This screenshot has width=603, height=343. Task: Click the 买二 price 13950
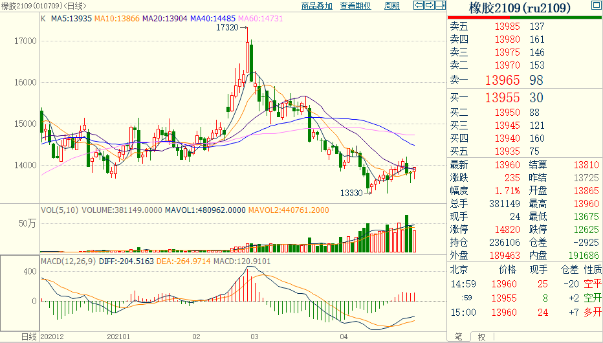[507, 113]
